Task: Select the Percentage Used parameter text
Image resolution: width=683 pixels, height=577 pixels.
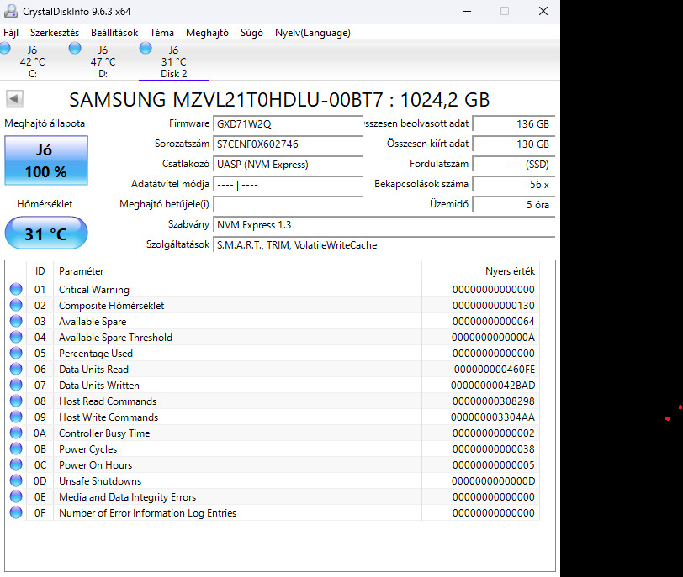Action: coord(96,353)
